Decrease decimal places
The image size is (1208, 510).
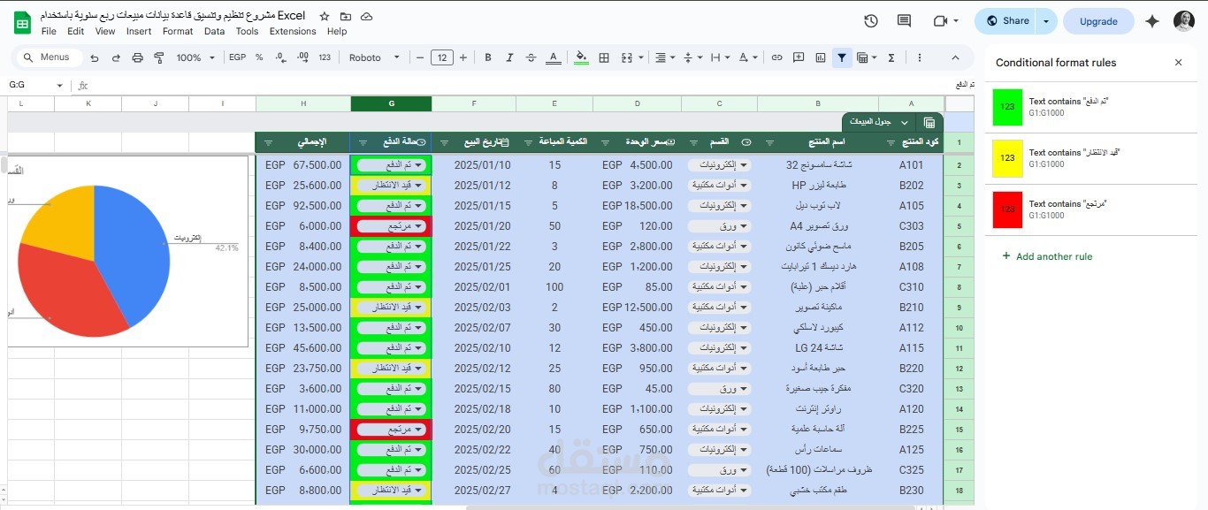280,57
